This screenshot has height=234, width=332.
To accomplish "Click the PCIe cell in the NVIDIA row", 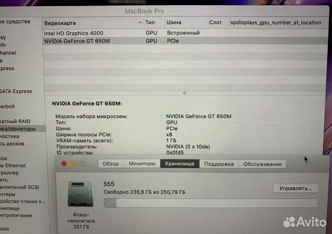I will click(x=173, y=41).
